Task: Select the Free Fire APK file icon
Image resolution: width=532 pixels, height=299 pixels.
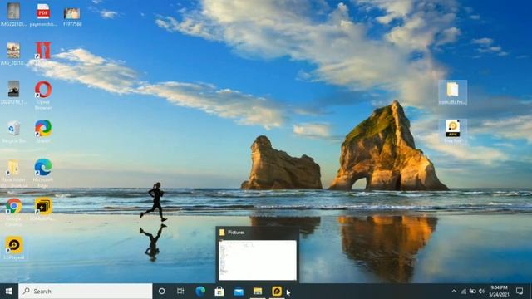Action: click(x=452, y=131)
